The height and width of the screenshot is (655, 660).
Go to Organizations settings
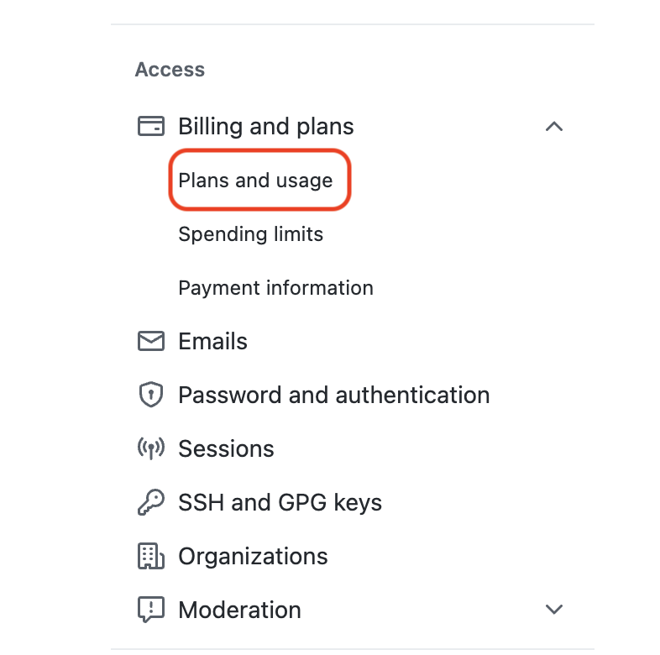pos(253,556)
